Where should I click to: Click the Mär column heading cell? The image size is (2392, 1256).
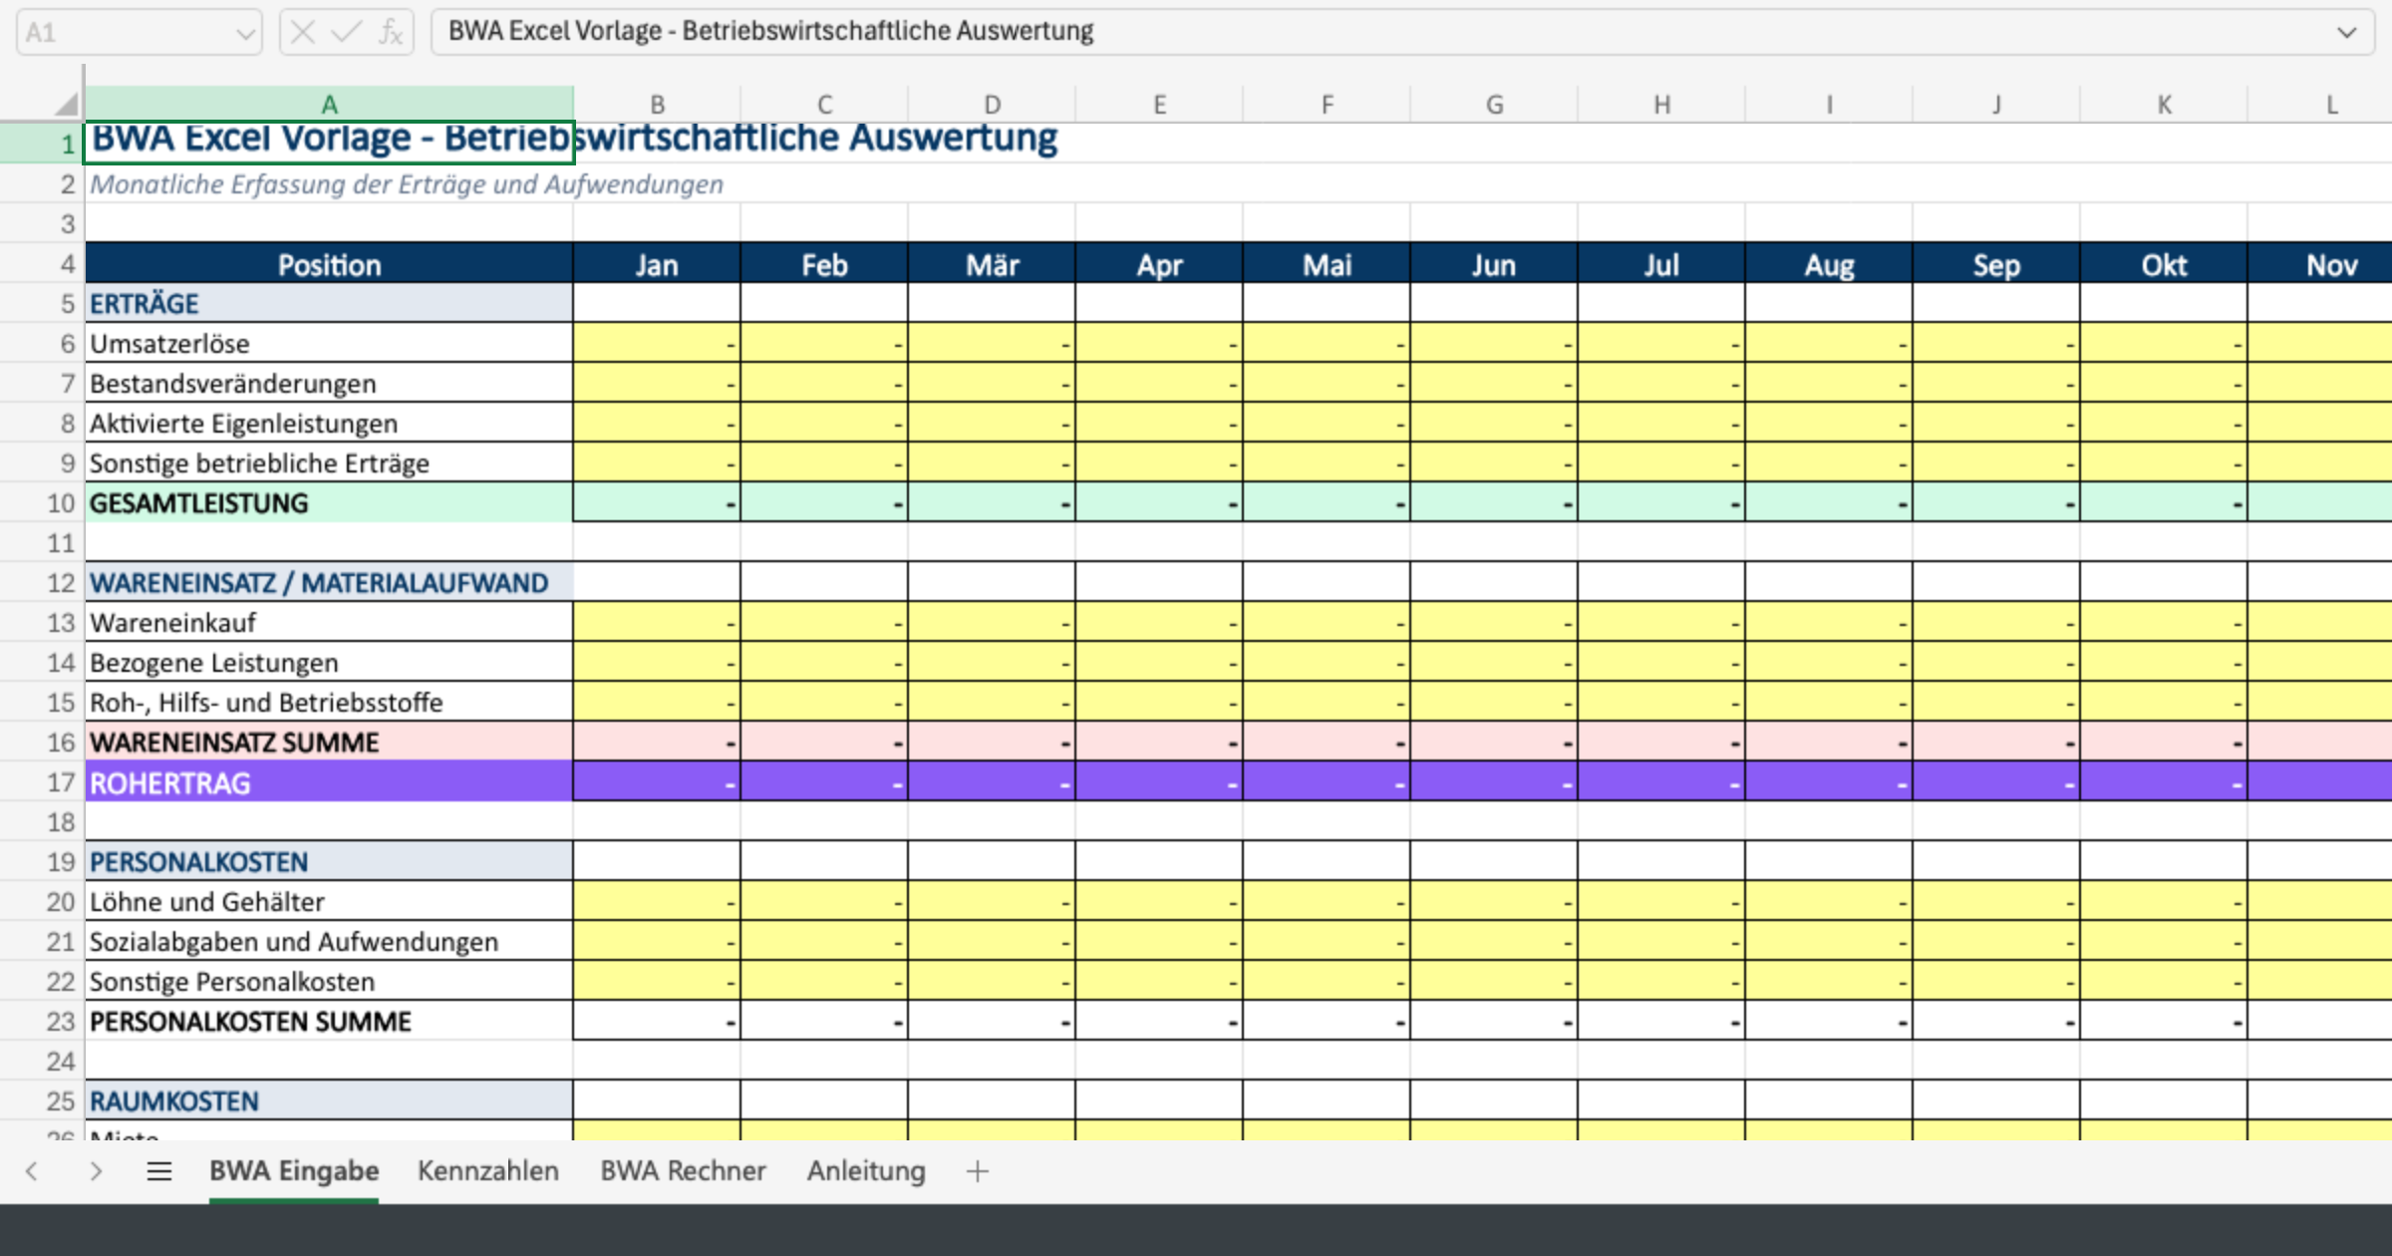coord(992,264)
